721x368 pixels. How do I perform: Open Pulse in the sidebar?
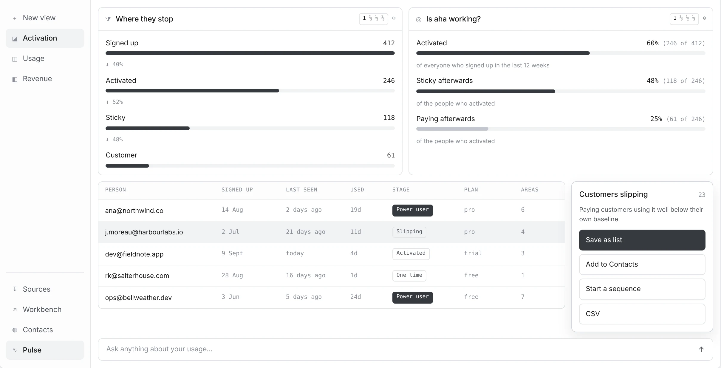pos(45,350)
